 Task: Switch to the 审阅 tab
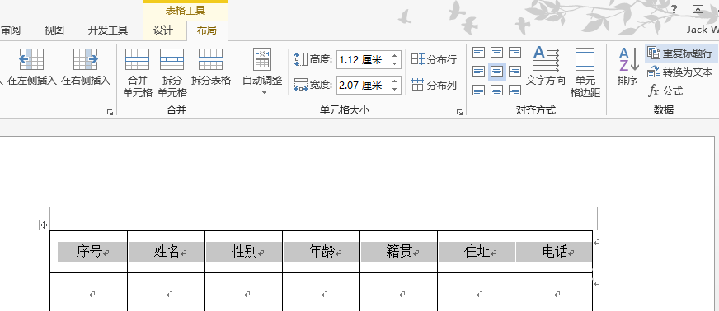(x=10, y=30)
